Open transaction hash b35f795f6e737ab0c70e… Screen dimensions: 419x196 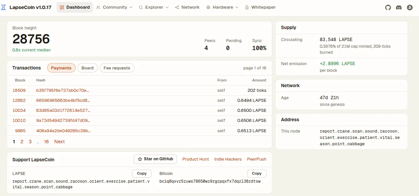63,90
